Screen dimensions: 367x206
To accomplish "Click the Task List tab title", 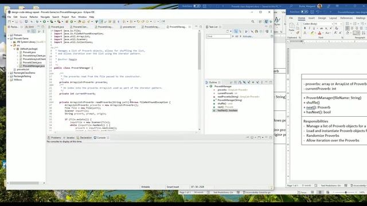I will tap(213, 27).
